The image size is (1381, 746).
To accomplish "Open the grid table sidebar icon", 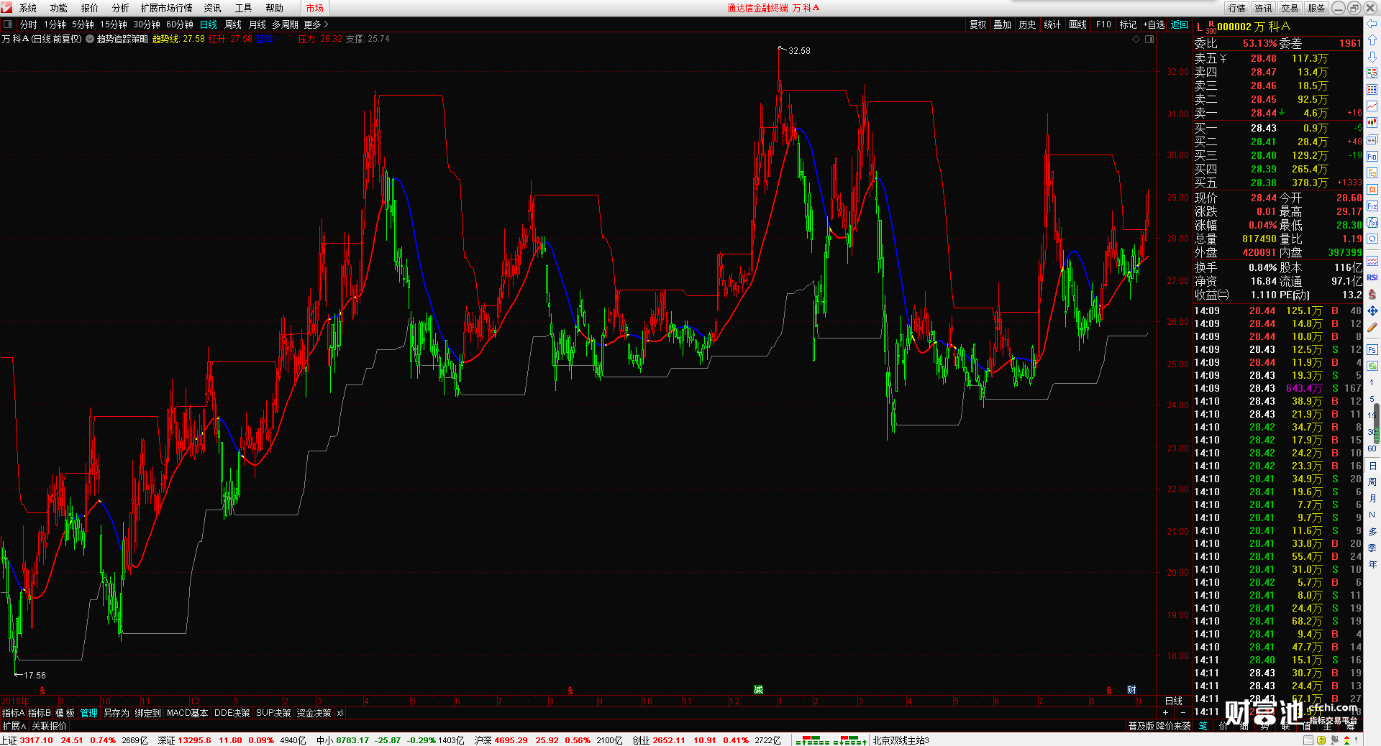I will [x=1372, y=90].
